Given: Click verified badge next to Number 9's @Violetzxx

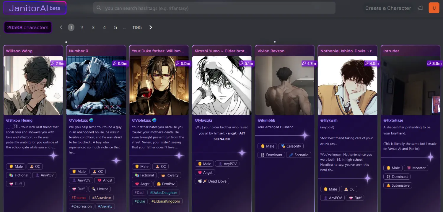Looking at the screenshot, I should [x=91, y=120].
